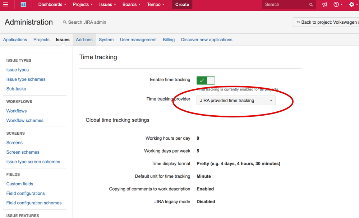Viewport: 359px width, 218px height.
Task: Expand the Projects menu in top navigation
Action: [83, 5]
